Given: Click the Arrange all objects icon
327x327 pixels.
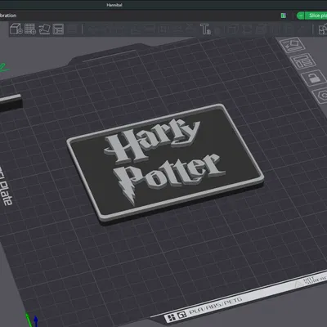Looking at the screenshot, I should (58, 29).
